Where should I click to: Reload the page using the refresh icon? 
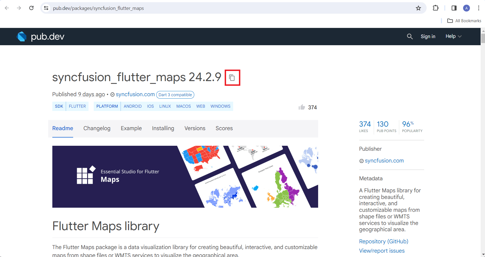coord(32,8)
